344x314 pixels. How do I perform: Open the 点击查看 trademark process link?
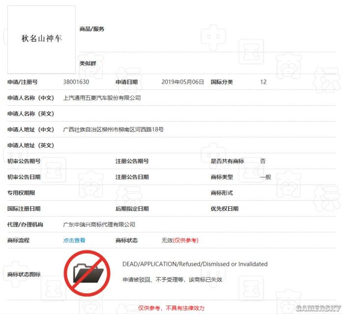tap(74, 240)
